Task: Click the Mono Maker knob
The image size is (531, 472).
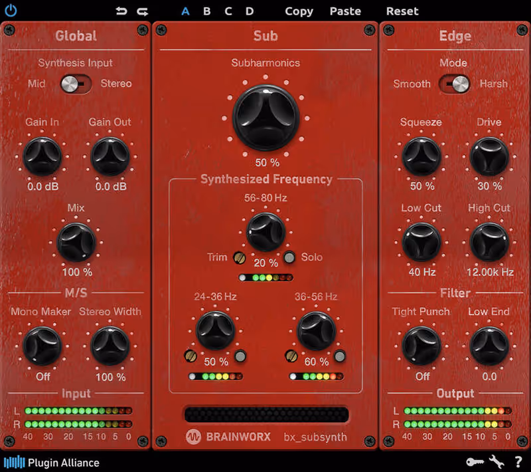Action: pyautogui.click(x=42, y=346)
